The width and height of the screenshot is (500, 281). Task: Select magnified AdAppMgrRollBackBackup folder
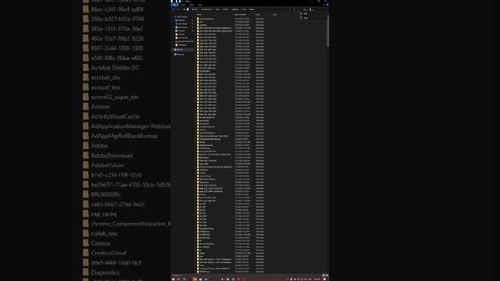(x=124, y=136)
